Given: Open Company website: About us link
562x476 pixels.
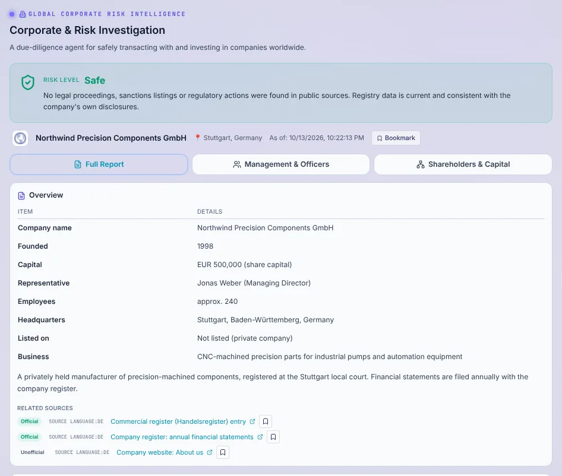Looking at the screenshot, I should point(160,452).
